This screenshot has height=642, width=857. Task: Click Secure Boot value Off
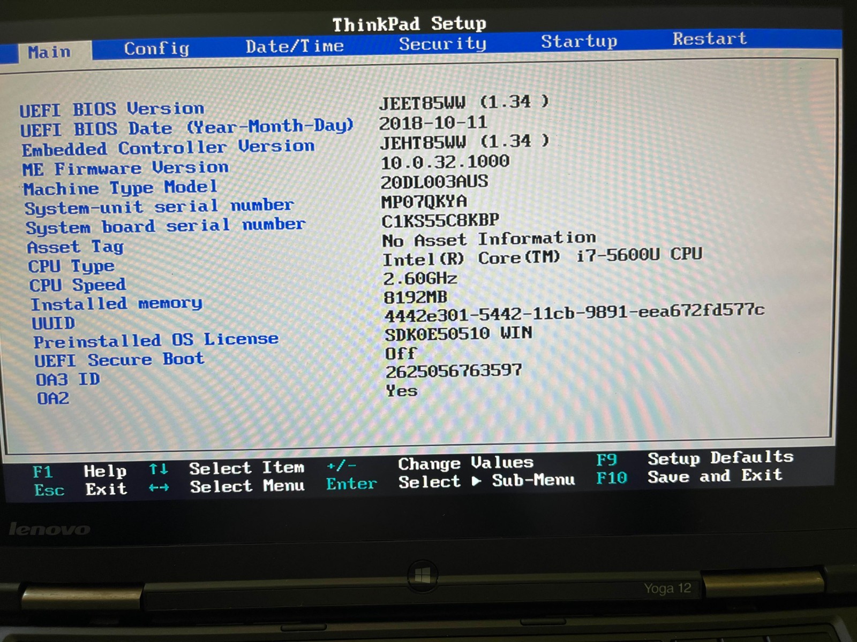point(401,354)
